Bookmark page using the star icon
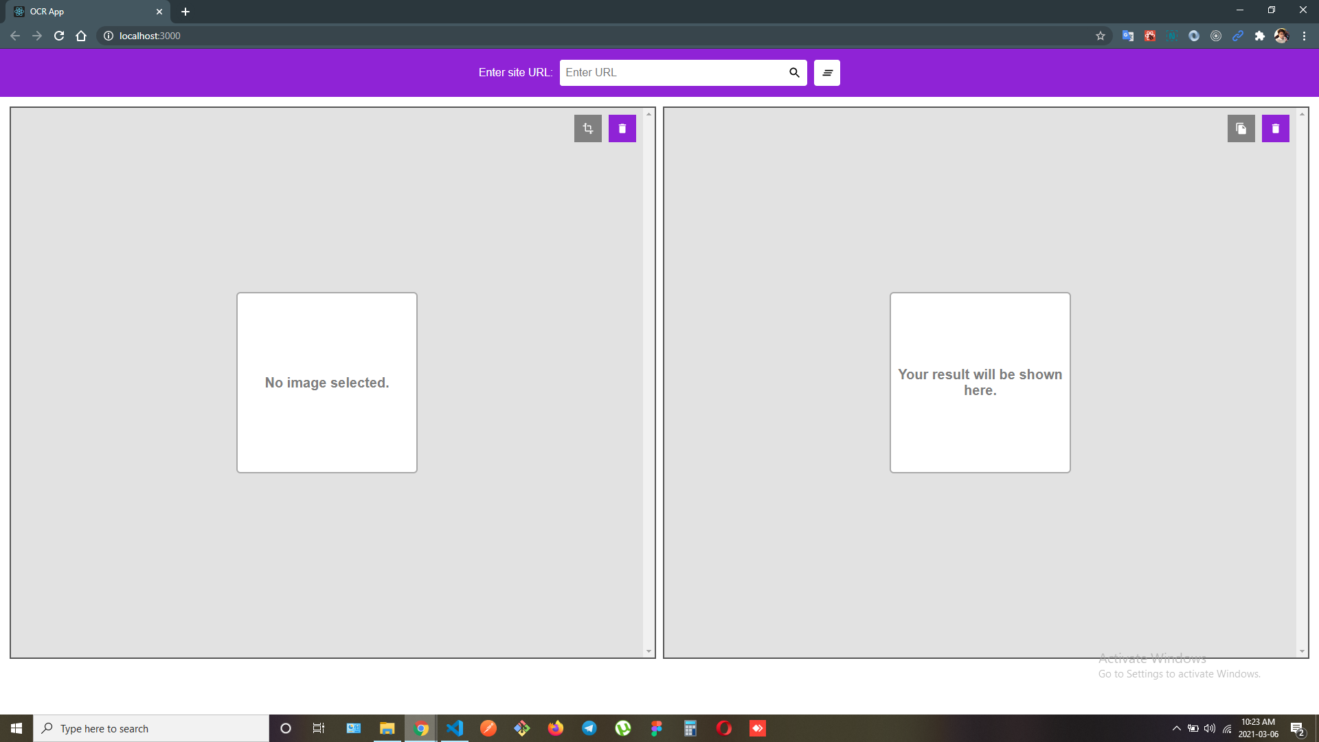1319x742 pixels. tap(1101, 36)
